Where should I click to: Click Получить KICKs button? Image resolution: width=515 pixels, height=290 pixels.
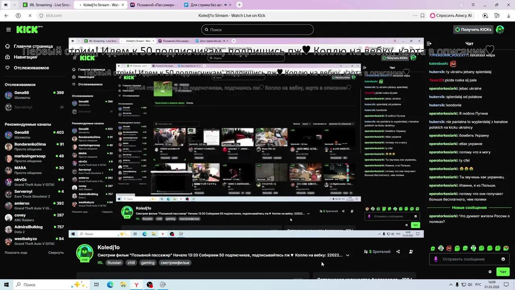[473, 29]
